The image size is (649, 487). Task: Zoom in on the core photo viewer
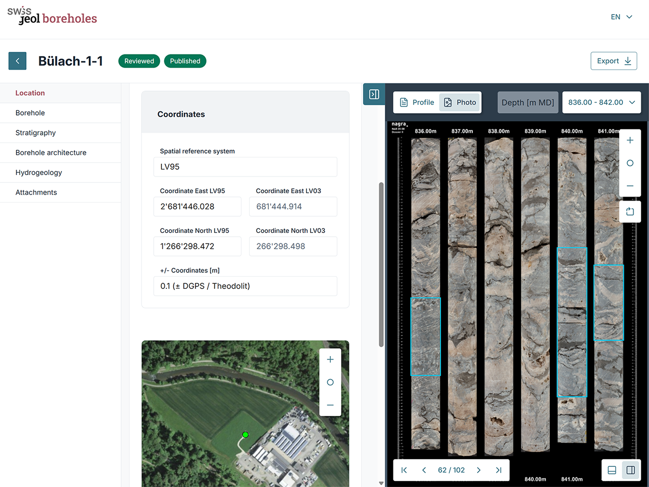(630, 140)
